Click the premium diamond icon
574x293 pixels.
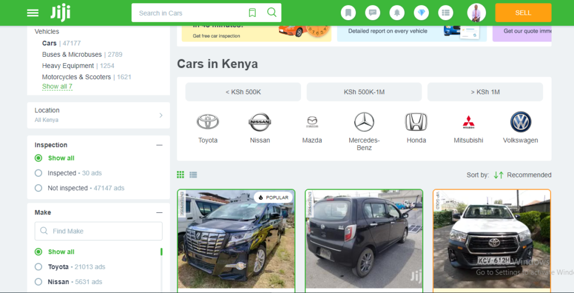(422, 13)
